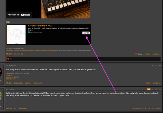
Task: Give Daumen hoch on post #4
Action: (136, 108)
